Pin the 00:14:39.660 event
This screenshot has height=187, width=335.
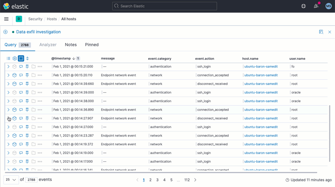27,84
